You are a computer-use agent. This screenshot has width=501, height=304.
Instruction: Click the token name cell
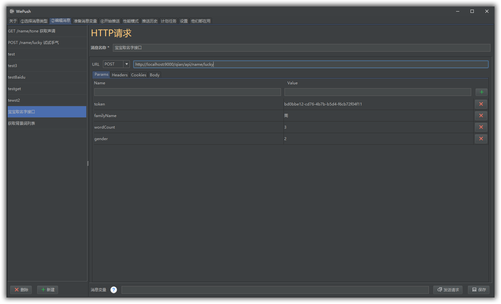pos(188,104)
